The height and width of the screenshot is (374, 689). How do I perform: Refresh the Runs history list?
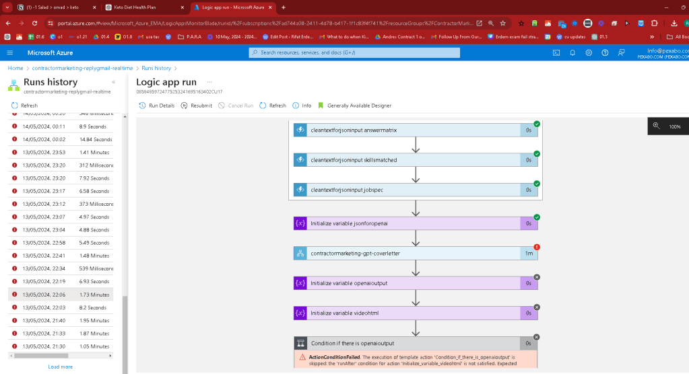(x=25, y=106)
